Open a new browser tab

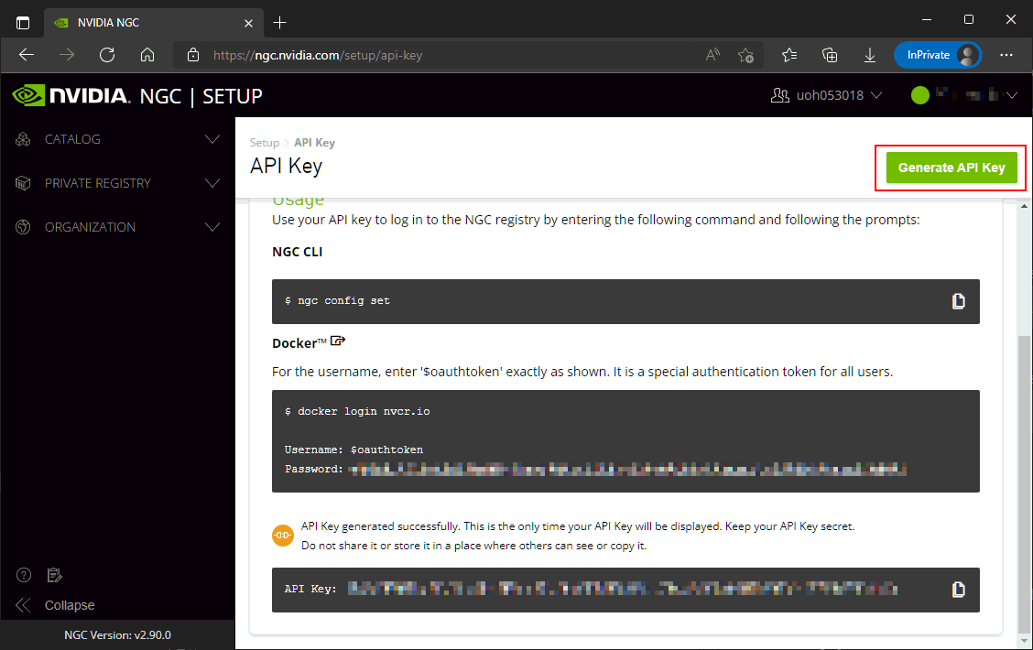280,22
